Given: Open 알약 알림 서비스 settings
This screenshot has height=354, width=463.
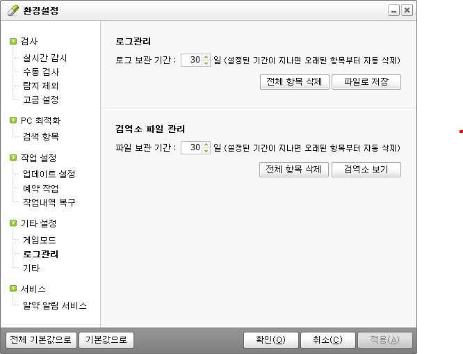Looking at the screenshot, I should [x=55, y=305].
